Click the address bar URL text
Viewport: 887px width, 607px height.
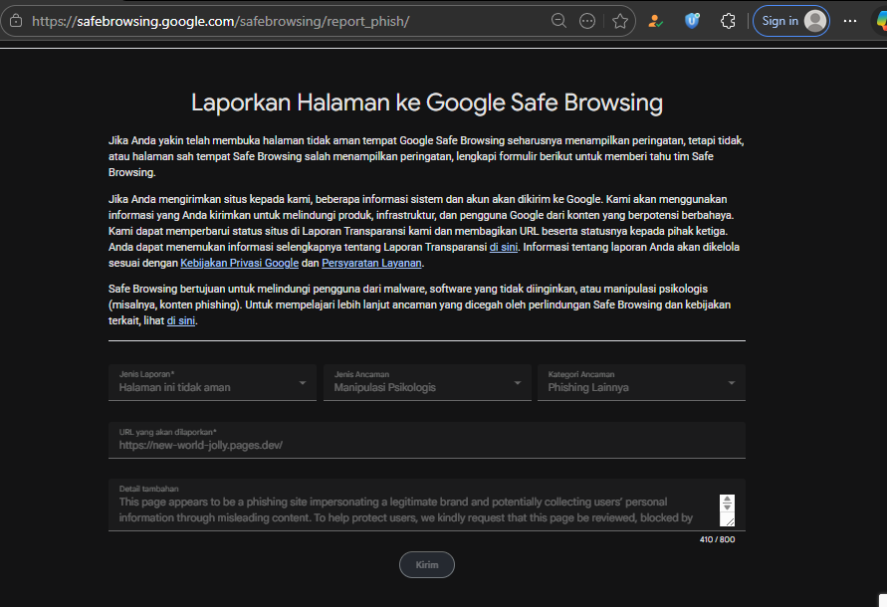coord(221,21)
